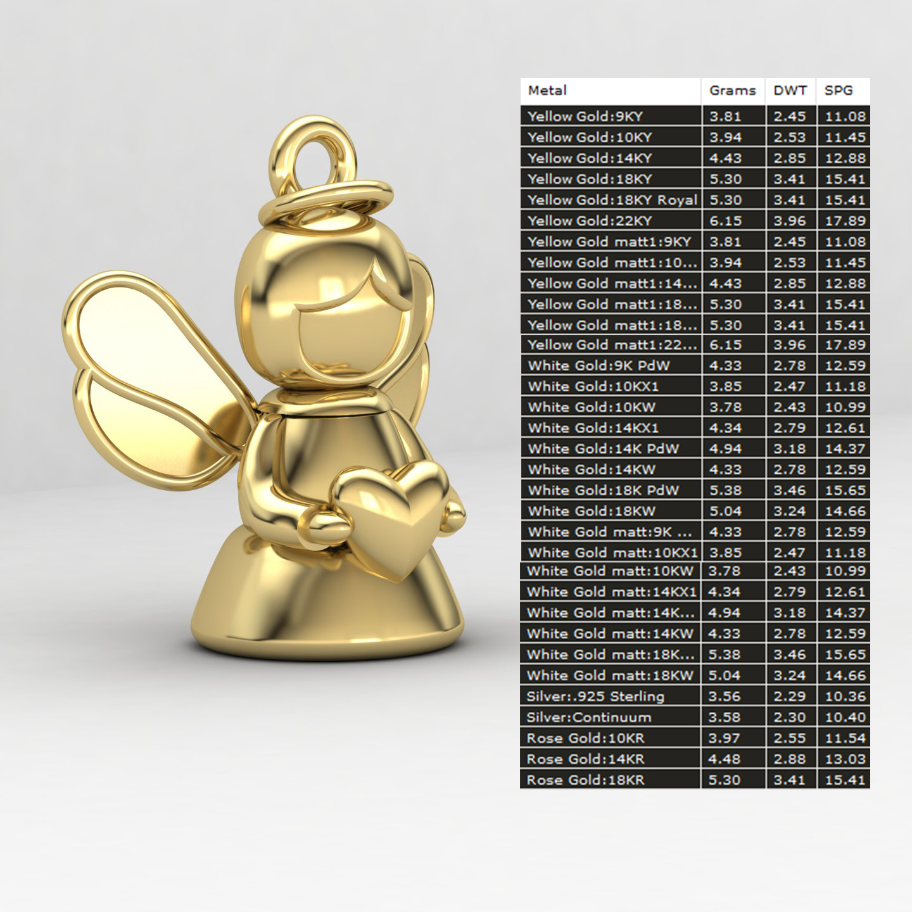
Task: Click the gold heart held by angel
Action: [x=396, y=516]
